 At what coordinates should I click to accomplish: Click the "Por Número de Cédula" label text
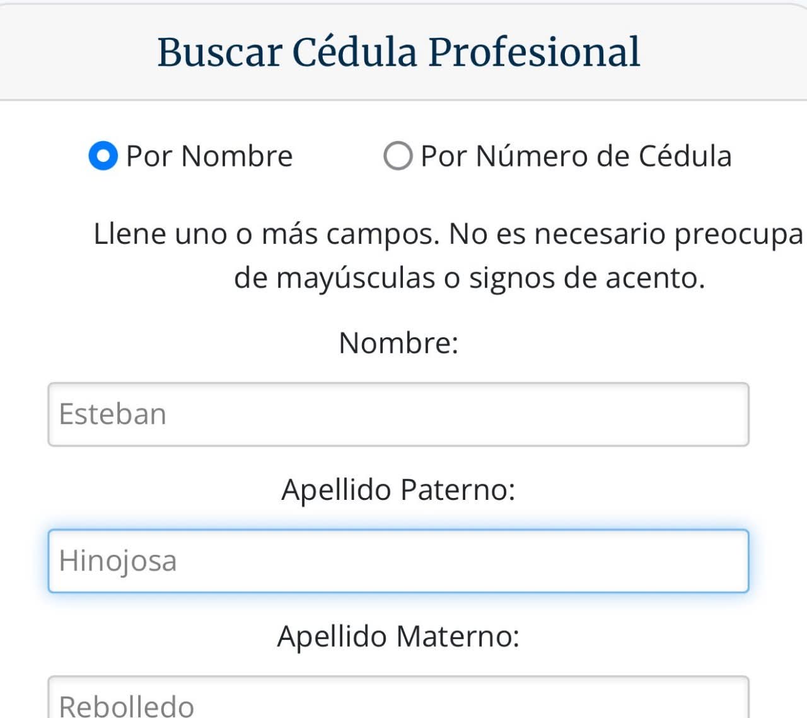(x=576, y=156)
